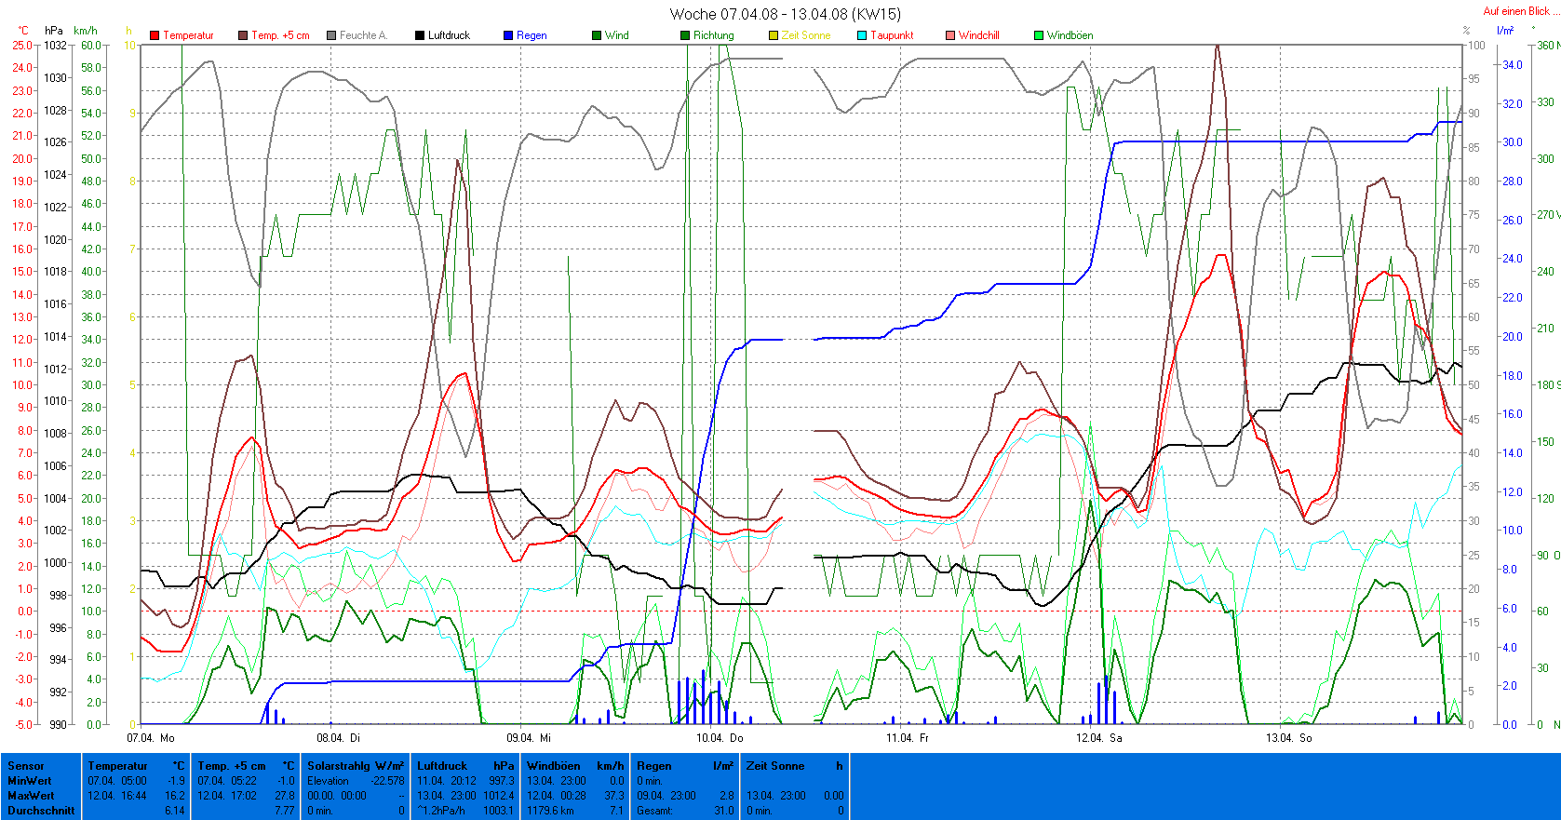Click the Durchschnitt row label
Image resolution: width=1561 pixels, height=820 pixels.
click(41, 811)
